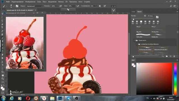This screenshot has width=179, height=101.
Task: Choose Dark_Pen brush preset
Action: [x=143, y=36]
